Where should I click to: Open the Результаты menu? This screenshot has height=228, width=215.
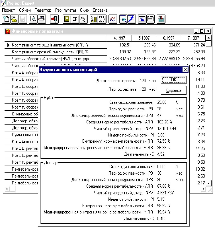click(65, 10)
